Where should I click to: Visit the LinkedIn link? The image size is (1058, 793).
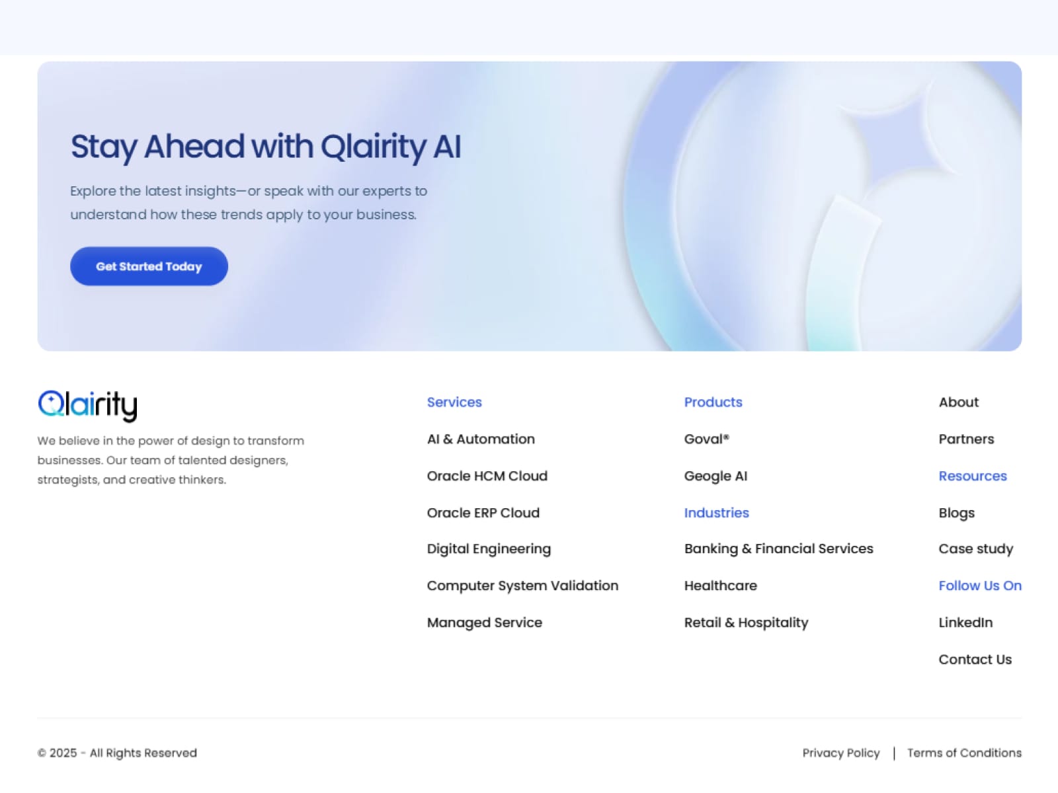(966, 623)
